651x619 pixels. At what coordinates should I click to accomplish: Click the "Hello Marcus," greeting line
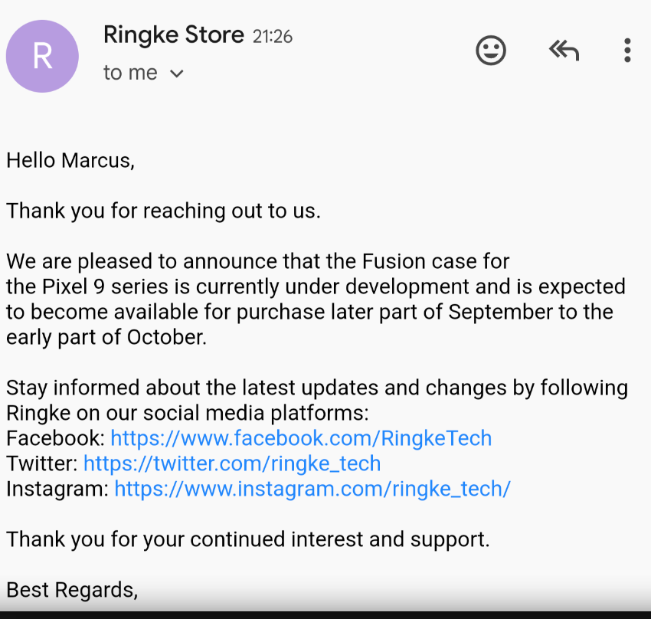(x=70, y=160)
